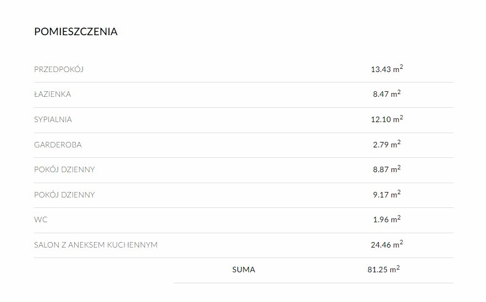Click the 24.46 m² area value

click(x=387, y=244)
